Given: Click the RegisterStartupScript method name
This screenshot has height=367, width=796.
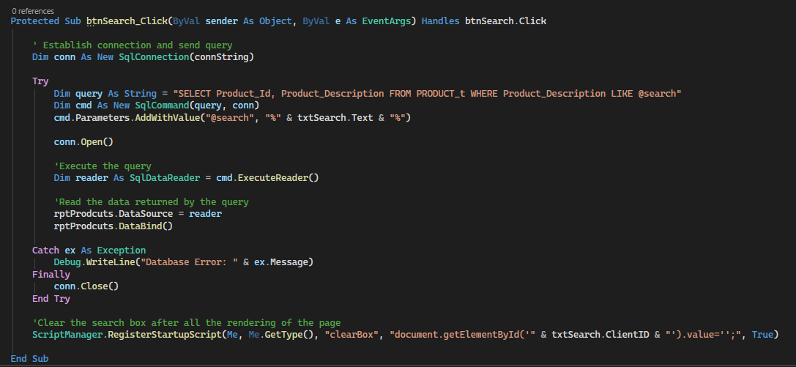Looking at the screenshot, I should pyautogui.click(x=165, y=334).
